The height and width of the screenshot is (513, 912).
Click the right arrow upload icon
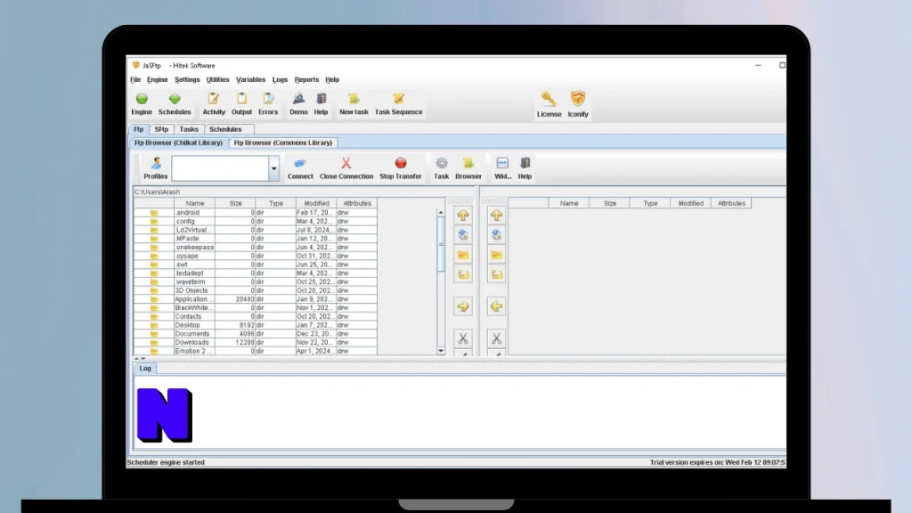[x=463, y=306]
